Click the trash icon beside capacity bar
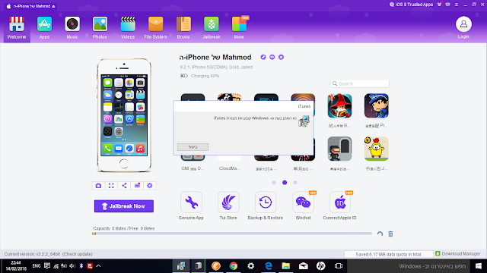The image size is (487, 273). (x=390, y=234)
